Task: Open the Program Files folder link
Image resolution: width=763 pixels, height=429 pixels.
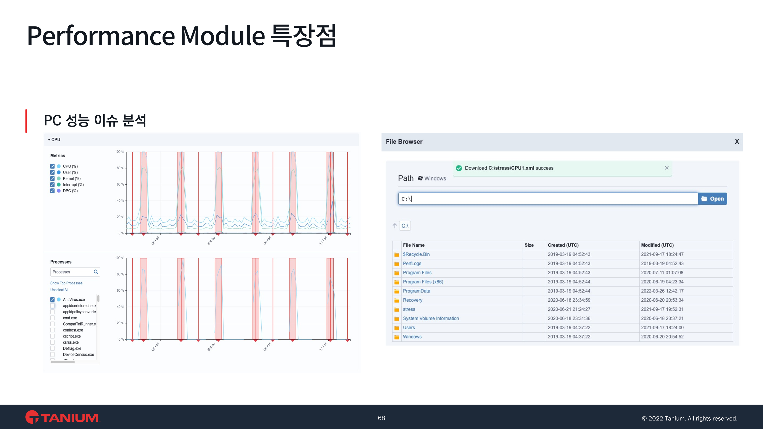Action: click(x=417, y=273)
